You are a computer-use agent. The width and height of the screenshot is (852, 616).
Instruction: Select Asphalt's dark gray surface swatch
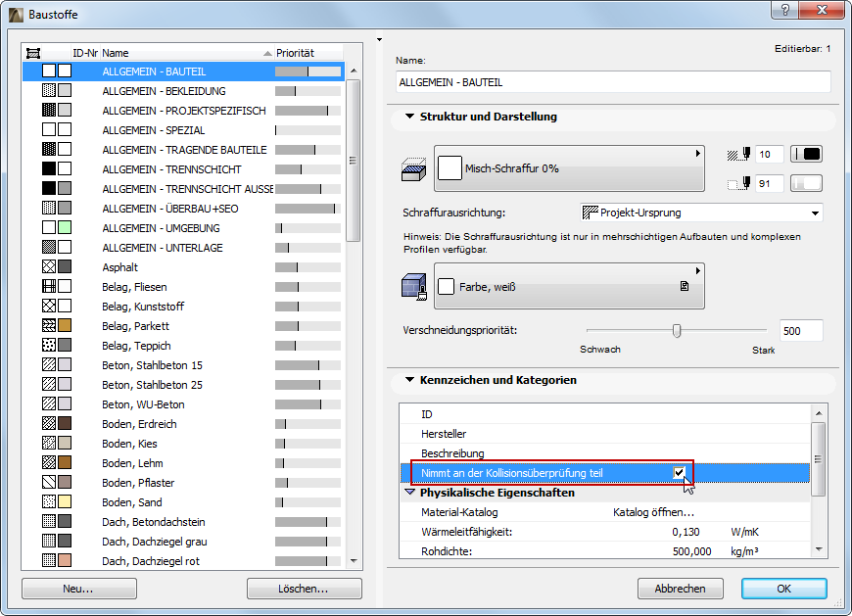[65, 266]
